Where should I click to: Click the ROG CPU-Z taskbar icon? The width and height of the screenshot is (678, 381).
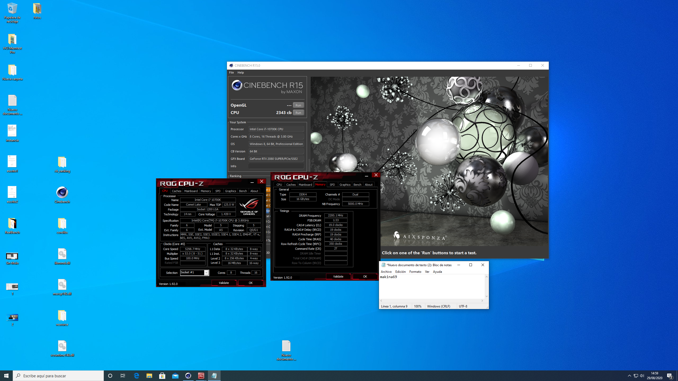click(x=201, y=375)
